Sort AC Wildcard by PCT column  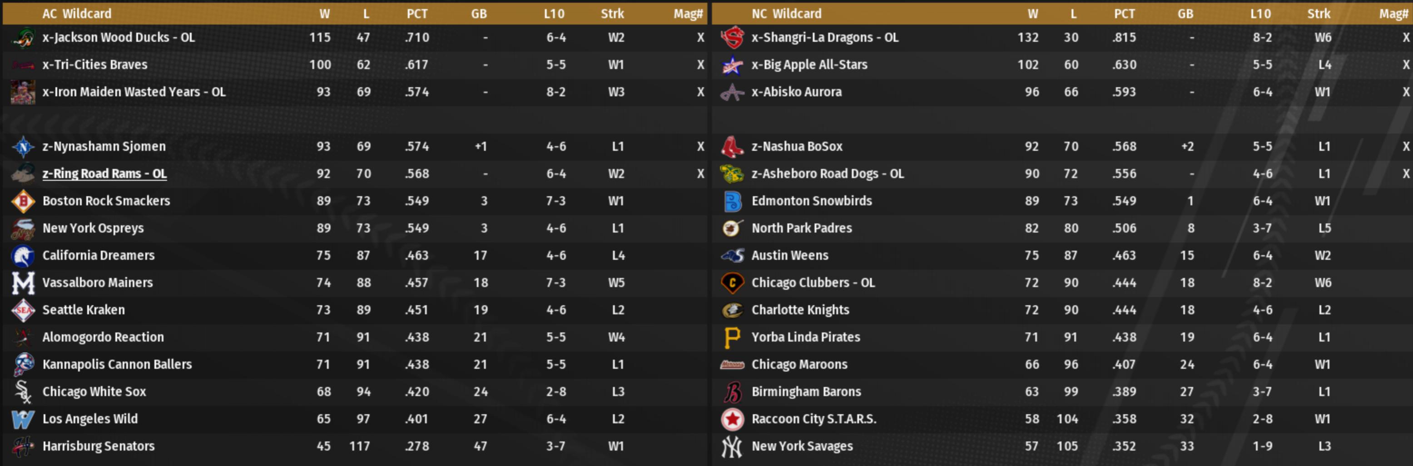[x=417, y=14]
